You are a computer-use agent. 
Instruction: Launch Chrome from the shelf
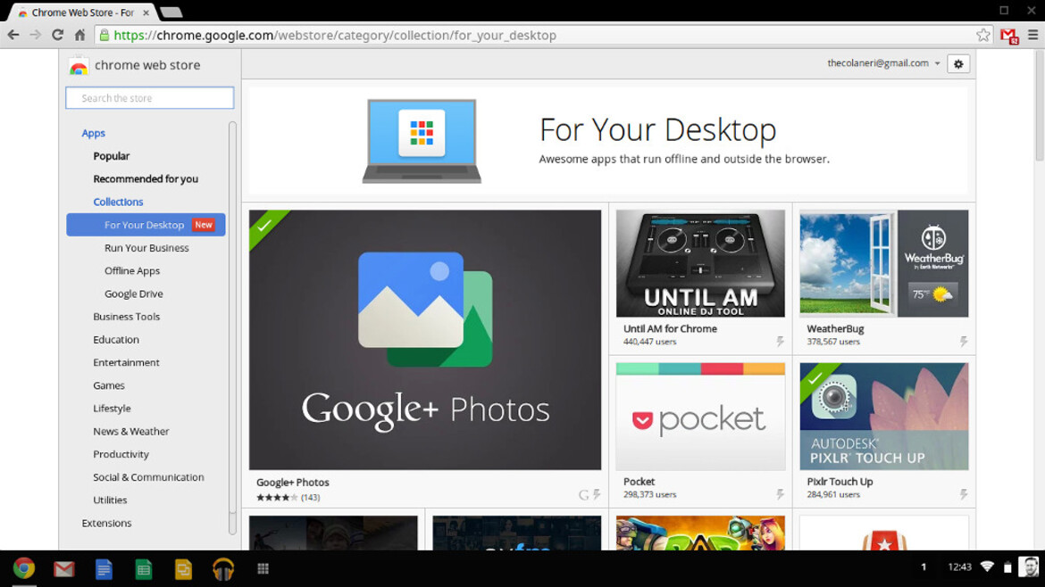pos(24,568)
